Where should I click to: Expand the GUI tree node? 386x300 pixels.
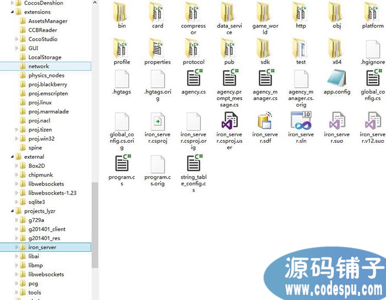[17, 48]
